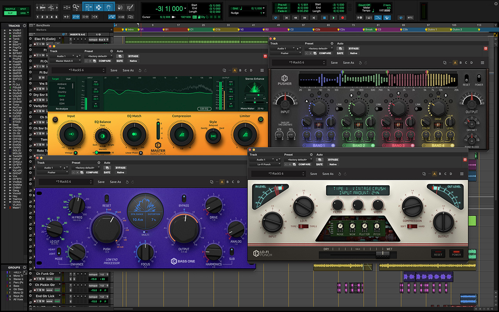Select the Dance target genre

(62, 96)
